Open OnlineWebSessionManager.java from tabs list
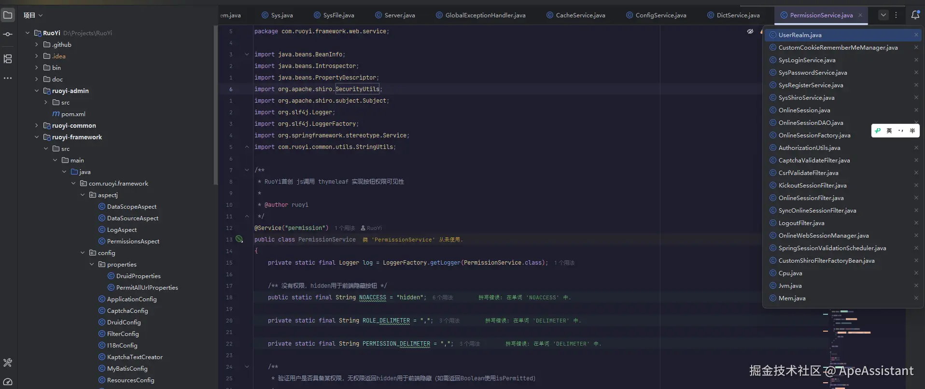Screen dimensions: 925x389 point(824,235)
